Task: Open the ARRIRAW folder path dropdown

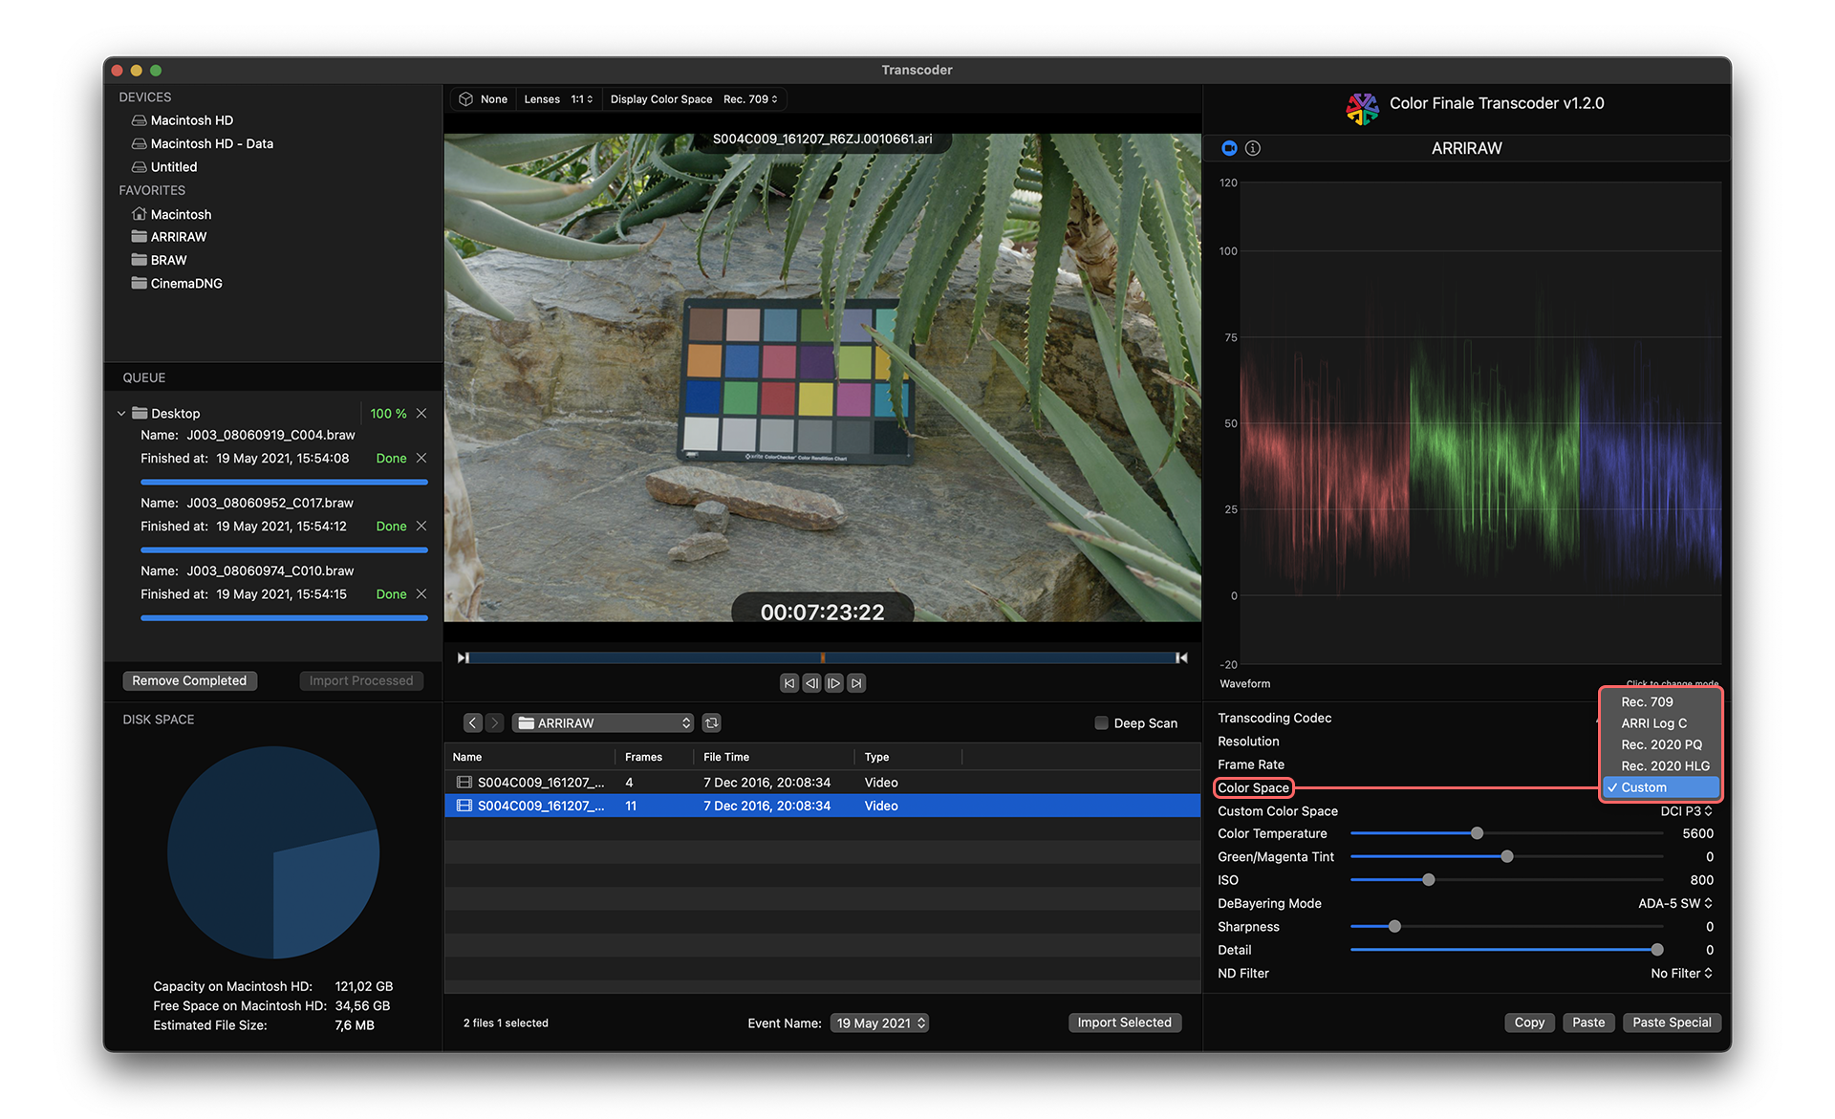Action: [603, 723]
